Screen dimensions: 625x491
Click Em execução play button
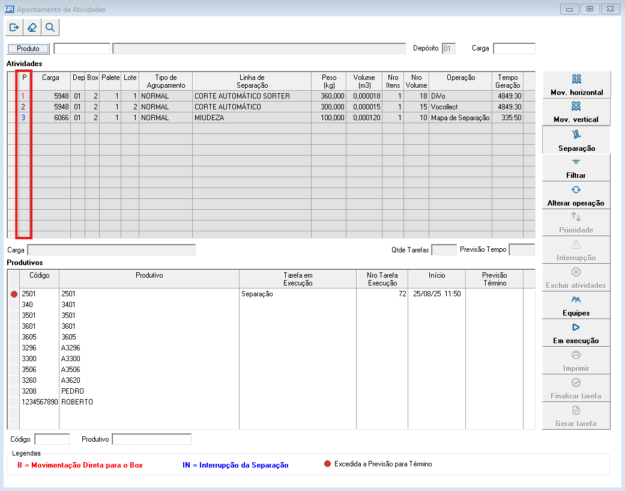pyautogui.click(x=576, y=333)
